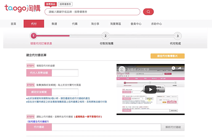Click the red 虛擬商品一律不受理代付 warning text
This screenshot has width=212, height=138.
[x=88, y=117]
